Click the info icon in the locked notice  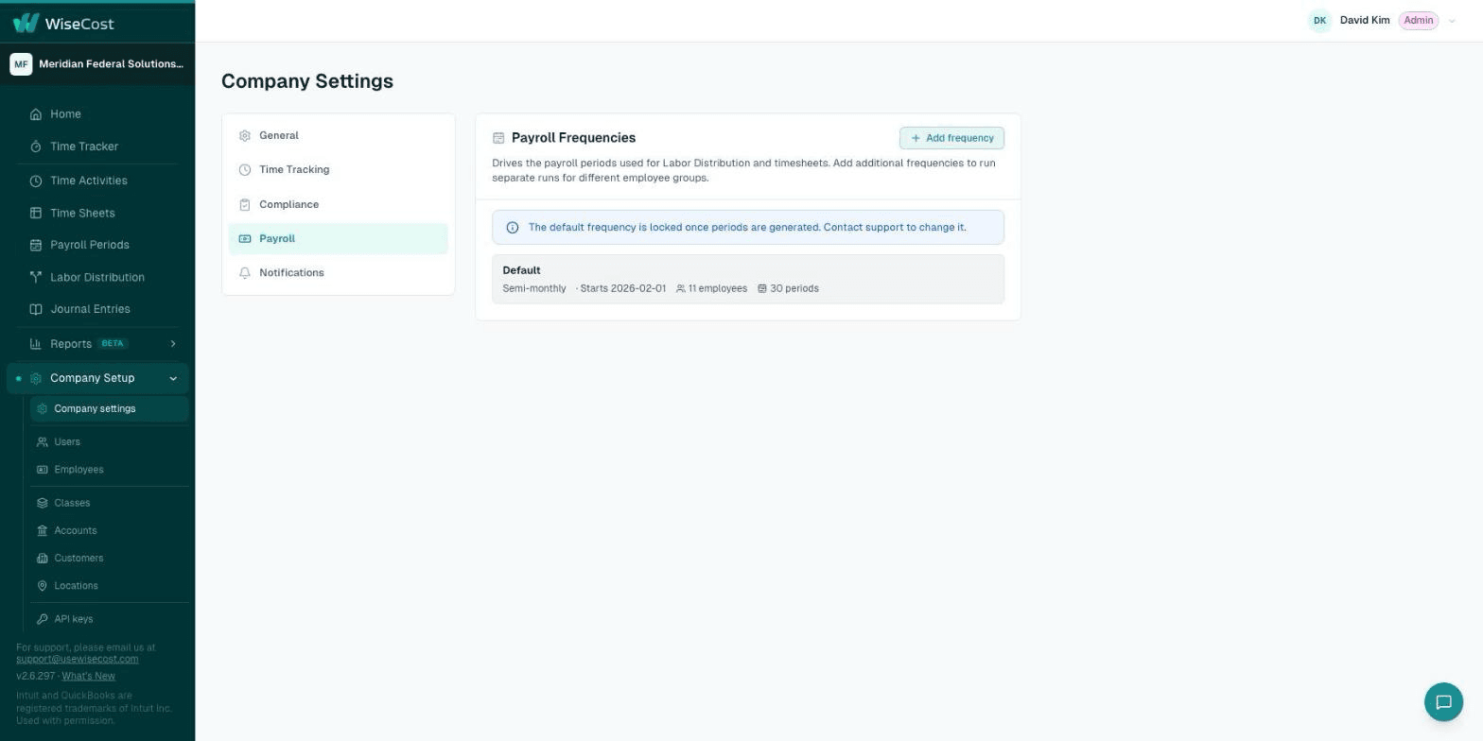513,228
